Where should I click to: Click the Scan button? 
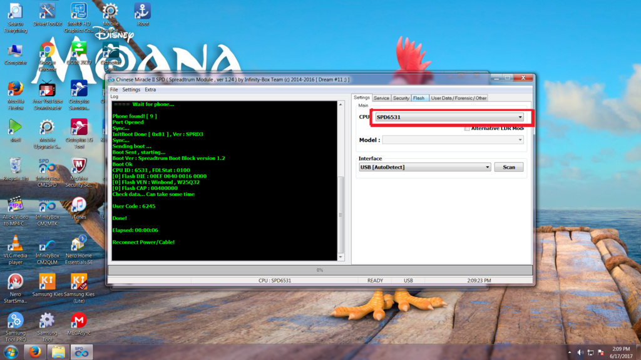click(x=509, y=167)
